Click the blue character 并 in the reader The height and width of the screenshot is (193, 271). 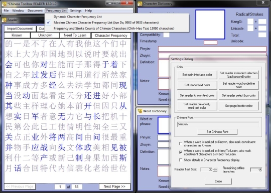[9, 147]
